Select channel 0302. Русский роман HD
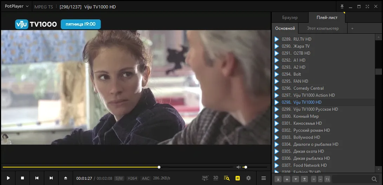 [323, 130]
